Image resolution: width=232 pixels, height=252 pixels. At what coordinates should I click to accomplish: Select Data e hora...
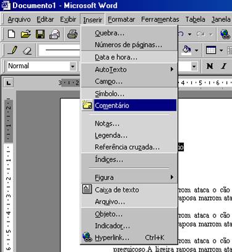pyautogui.click(x=129, y=57)
